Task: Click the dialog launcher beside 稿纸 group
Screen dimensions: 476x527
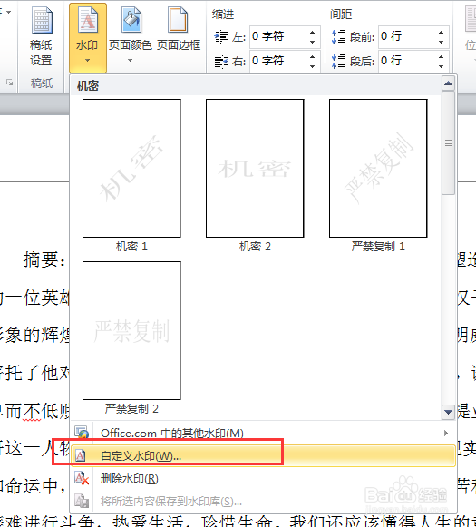Action: click(9, 82)
